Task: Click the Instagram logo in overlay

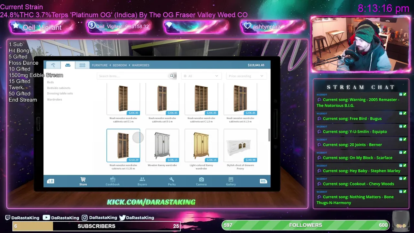Action: 84,218
